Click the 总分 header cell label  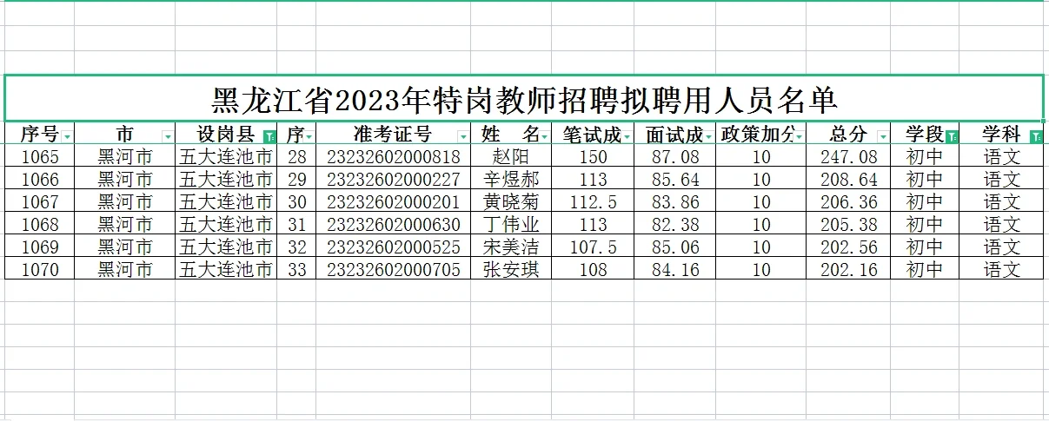point(848,135)
